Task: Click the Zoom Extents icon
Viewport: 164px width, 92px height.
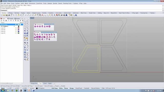Action: point(33,15)
